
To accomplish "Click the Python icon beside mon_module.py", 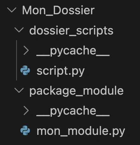I will pos(25,130).
